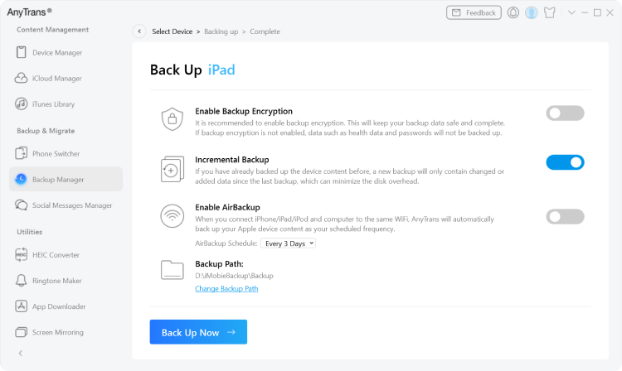Screen dimensions: 622x371
Task: Turn off the Incremental Backup switch
Action: [565, 161]
